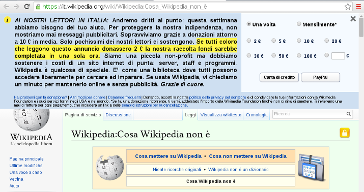Choose the 50 € donation amount
The width and height of the screenshot is (364, 192).
point(274,55)
